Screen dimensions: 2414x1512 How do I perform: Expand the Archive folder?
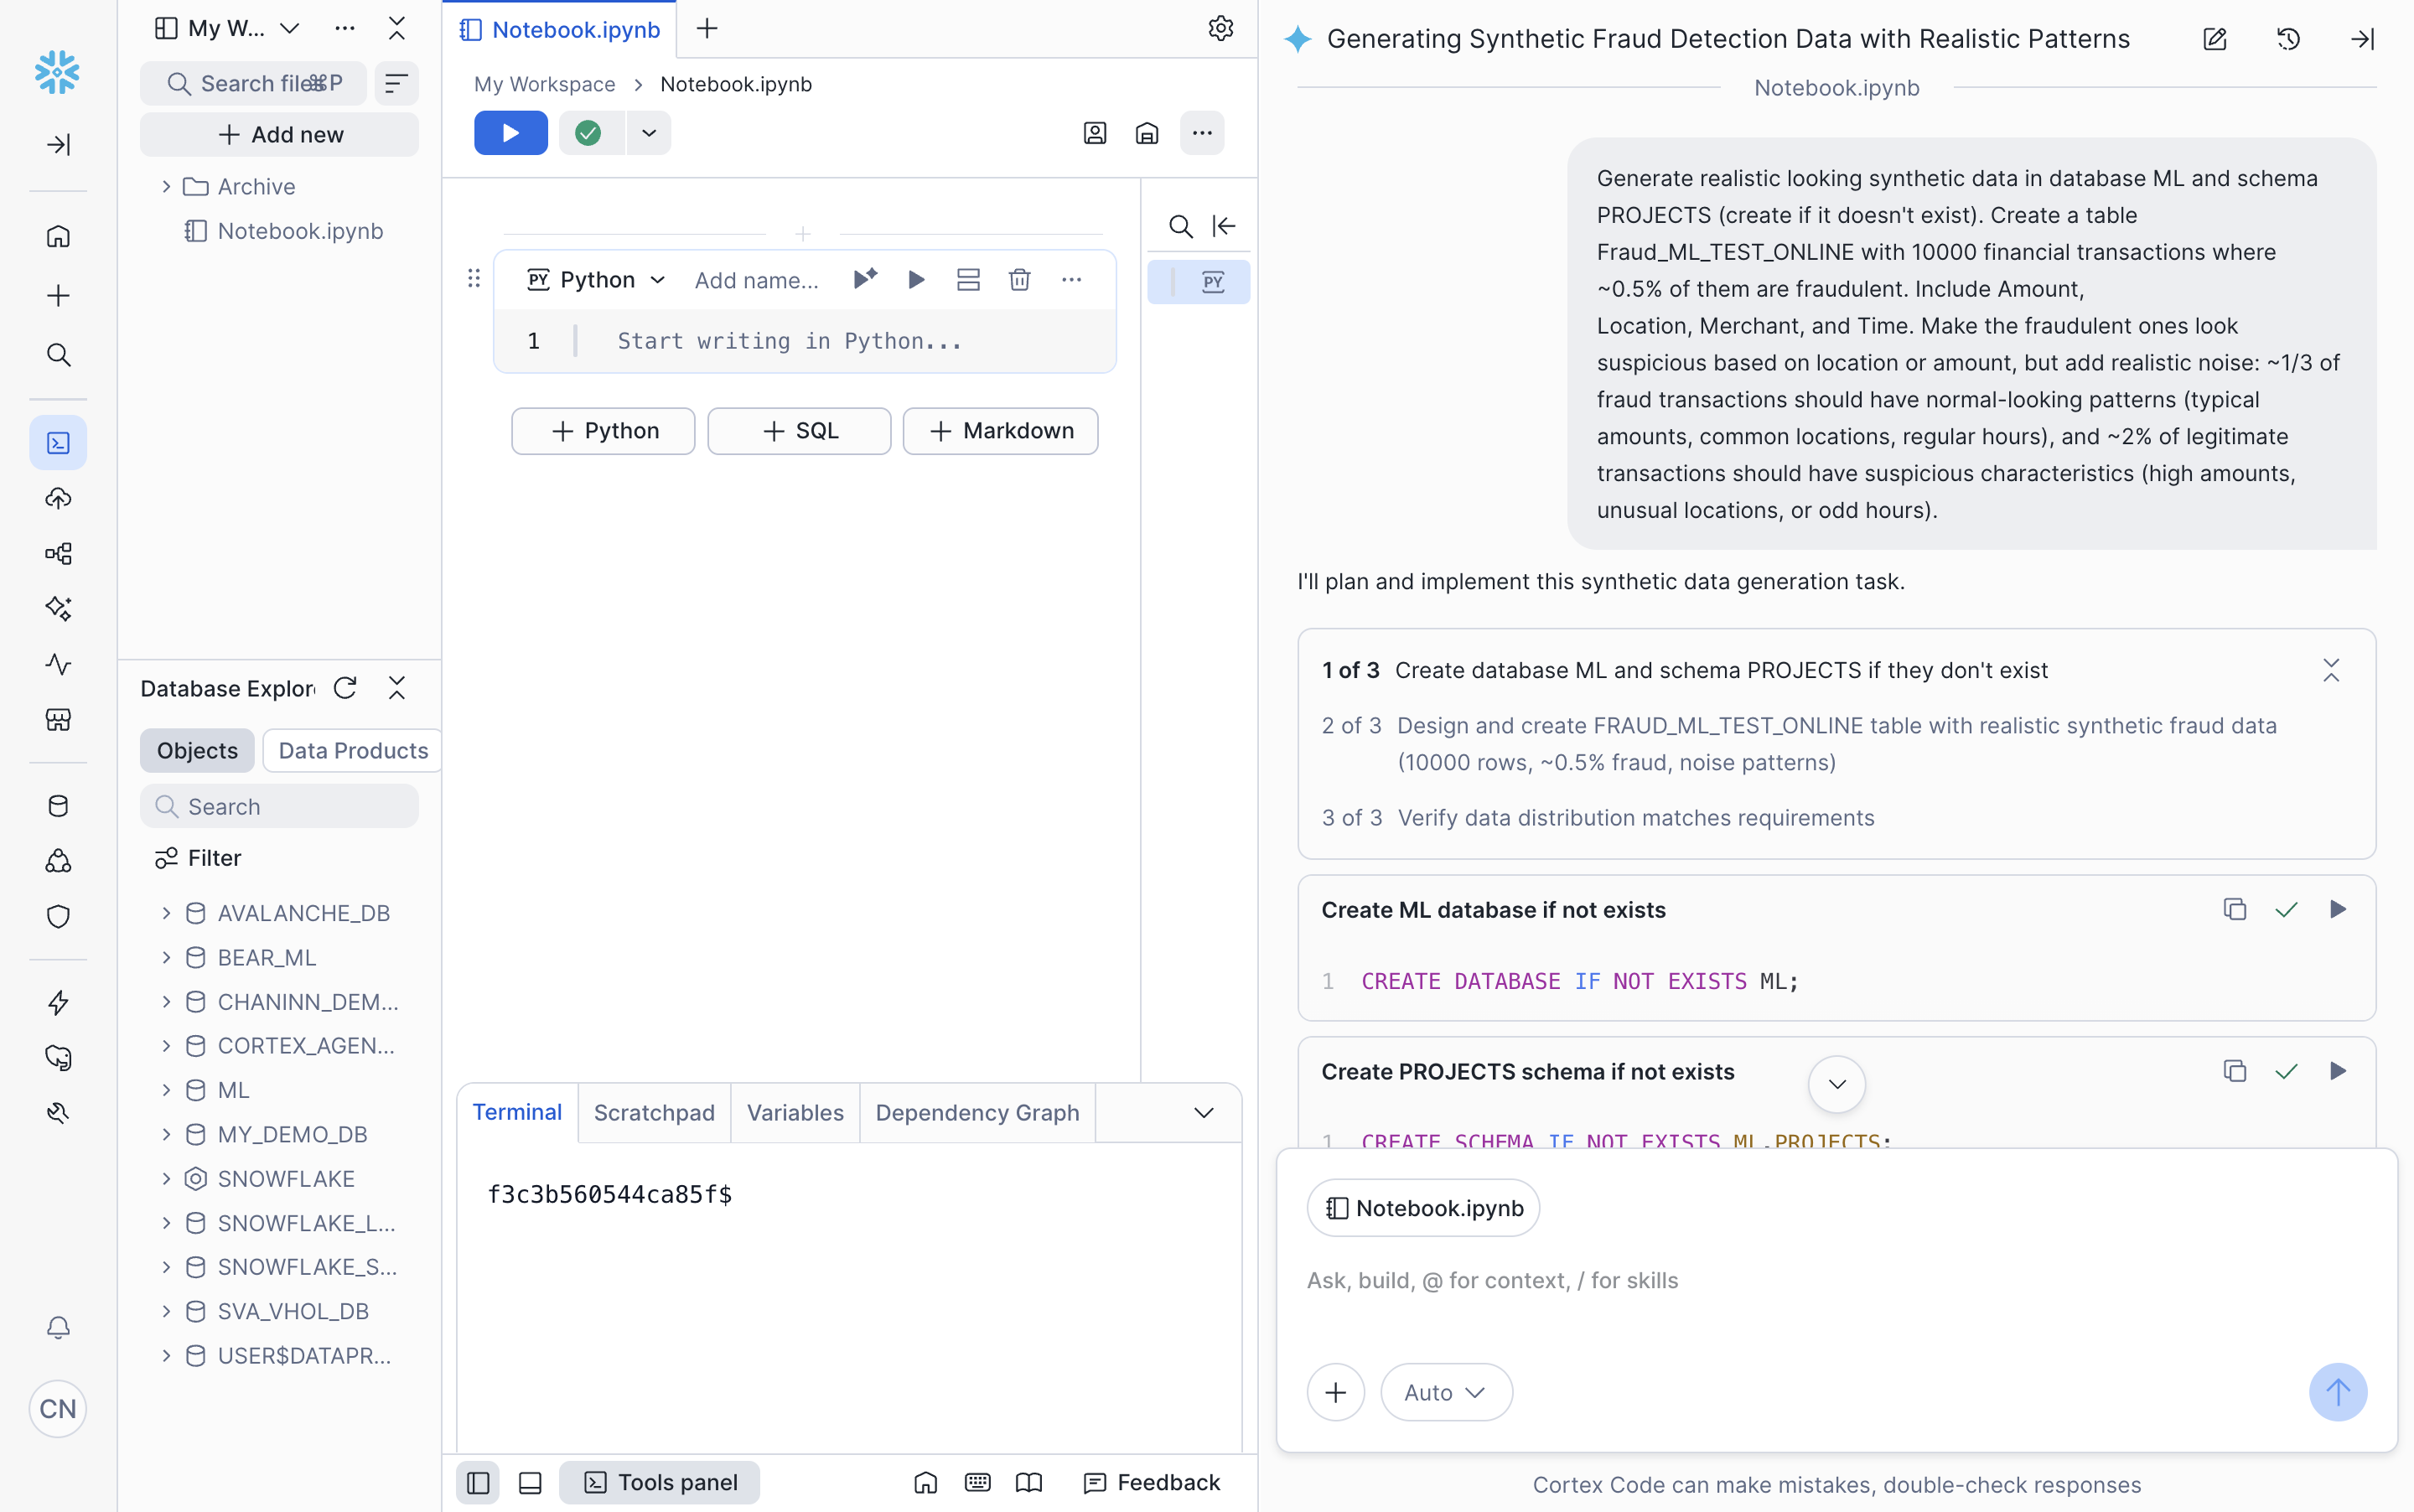click(167, 187)
